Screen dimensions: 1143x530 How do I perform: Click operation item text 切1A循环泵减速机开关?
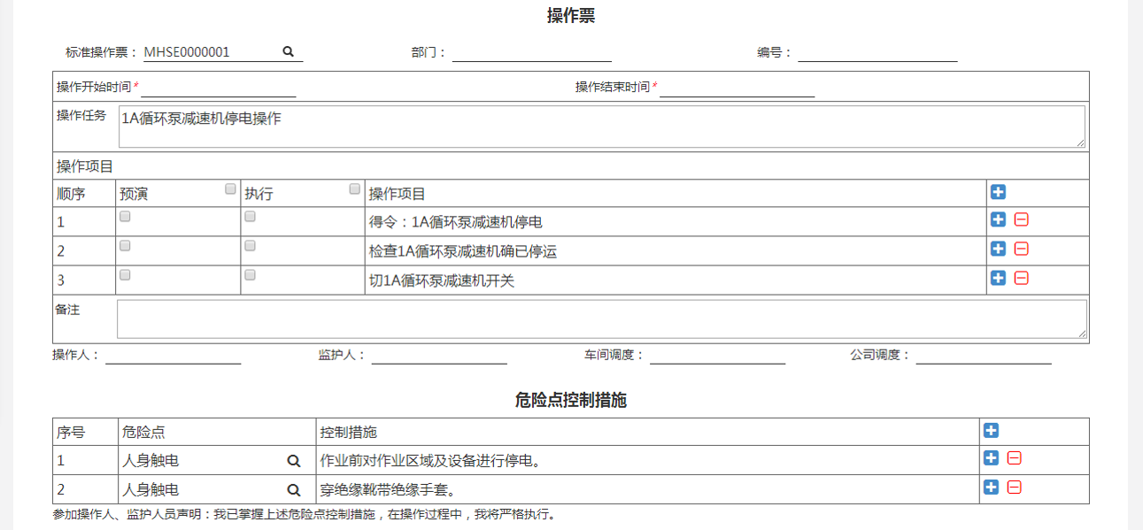point(442,280)
